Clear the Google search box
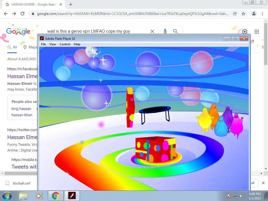 [x=152, y=31]
